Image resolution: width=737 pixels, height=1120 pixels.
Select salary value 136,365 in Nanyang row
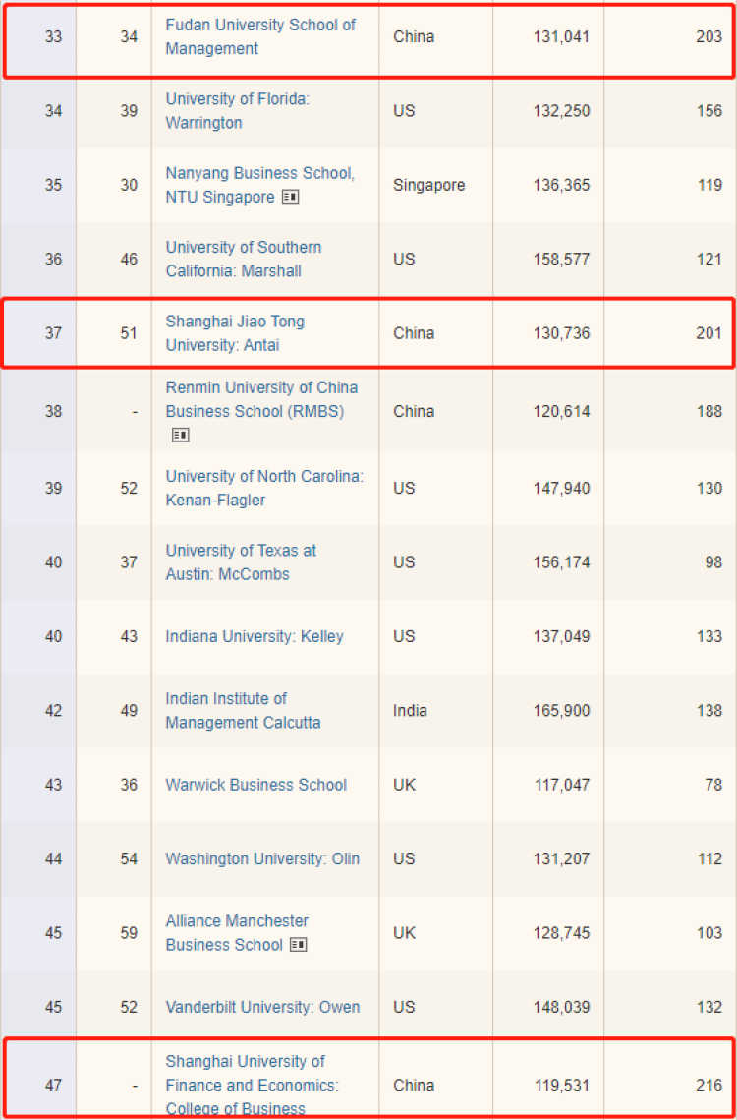(x=561, y=185)
